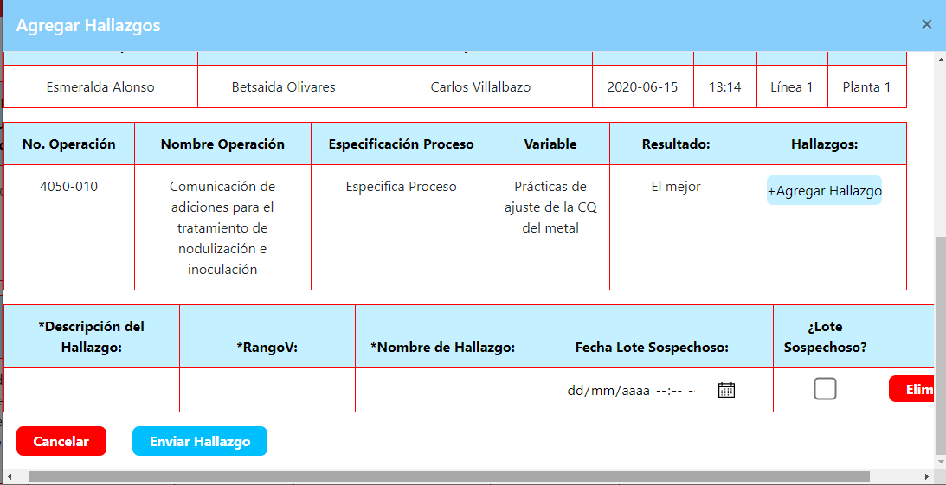Screen dimensions: 946x485
Task: Click the "*RangoV:" header
Action: (x=267, y=336)
